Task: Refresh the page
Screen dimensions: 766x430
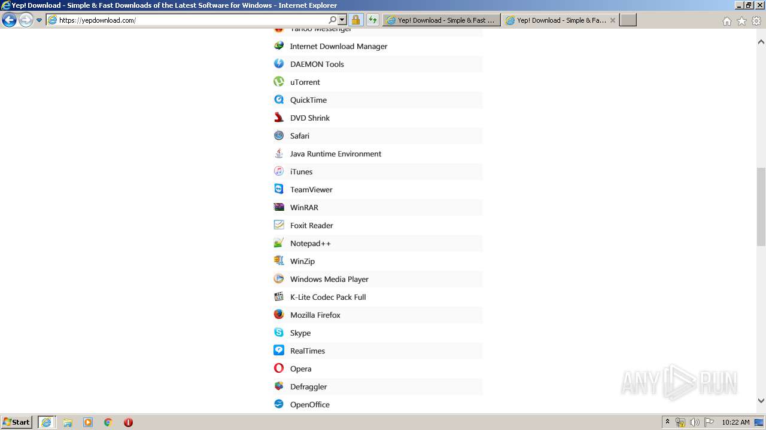Action: coord(372,20)
